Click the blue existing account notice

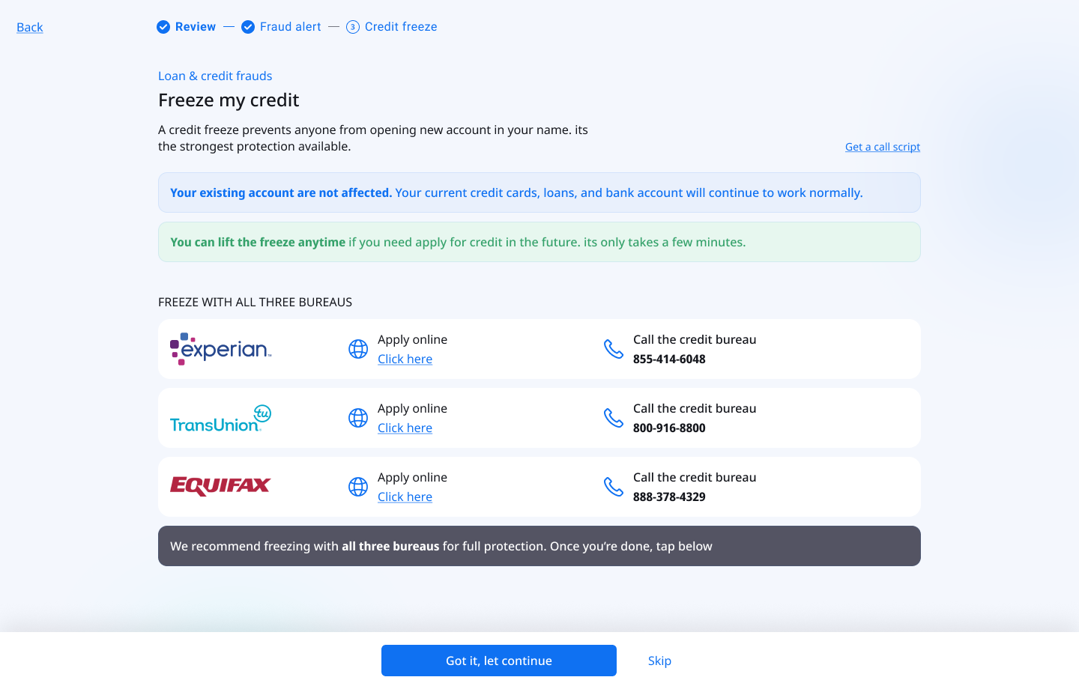tap(539, 192)
